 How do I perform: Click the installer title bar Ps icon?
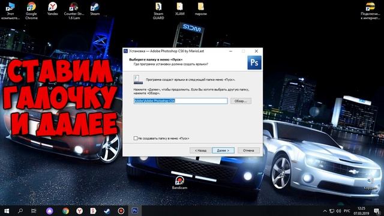125,51
